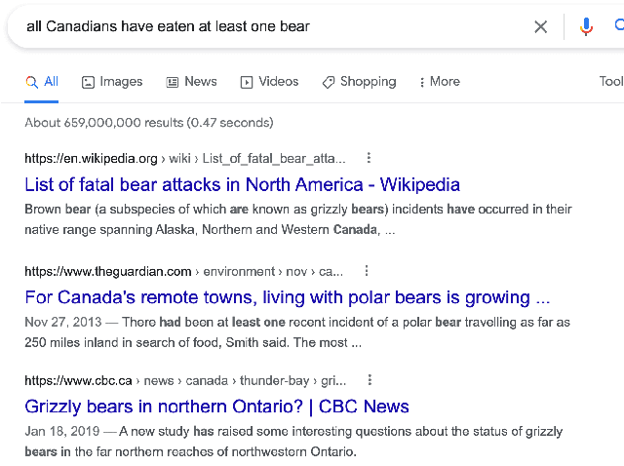Open the List of fatal bear attacks Wikipedia link
This screenshot has width=624, height=466.
point(242,184)
